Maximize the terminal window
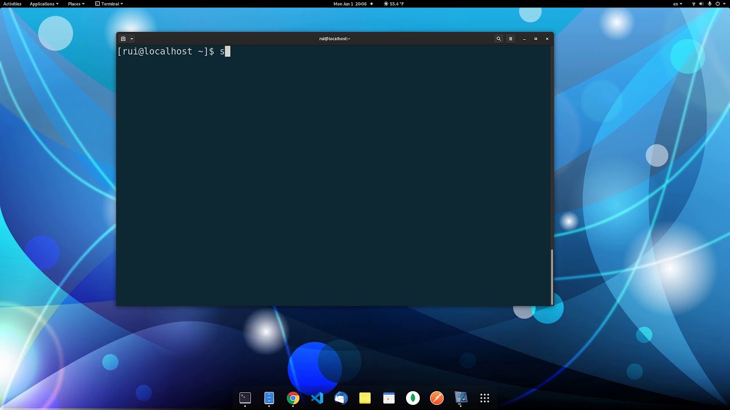The image size is (730, 410). 536,39
